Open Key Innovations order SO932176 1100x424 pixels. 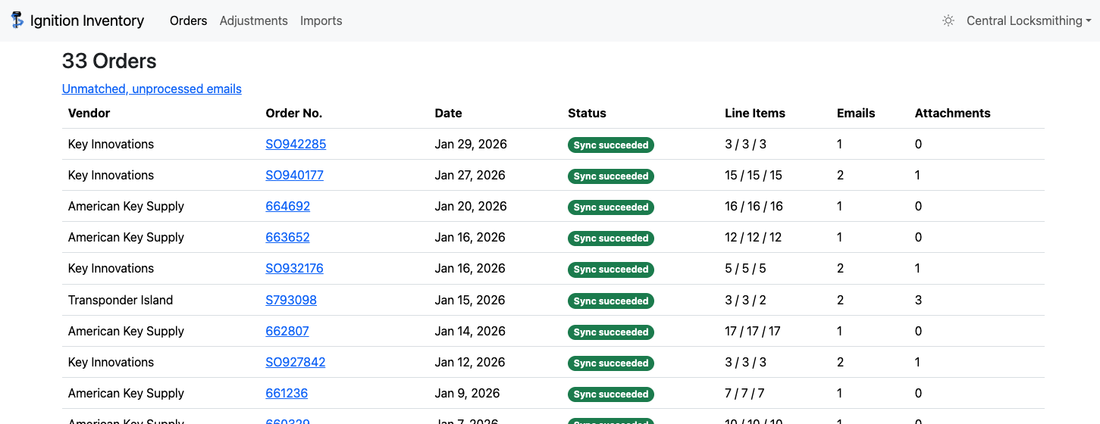pos(294,268)
